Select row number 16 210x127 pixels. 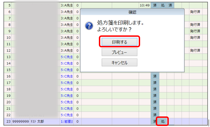pyautogui.click(x=8, y=76)
